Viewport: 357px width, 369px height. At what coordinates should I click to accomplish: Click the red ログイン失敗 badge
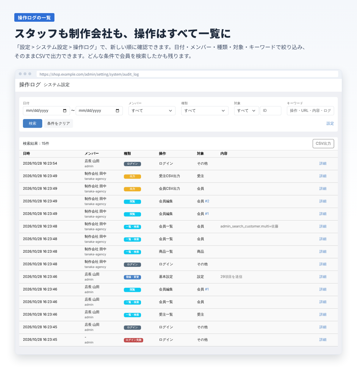pyautogui.click(x=134, y=340)
